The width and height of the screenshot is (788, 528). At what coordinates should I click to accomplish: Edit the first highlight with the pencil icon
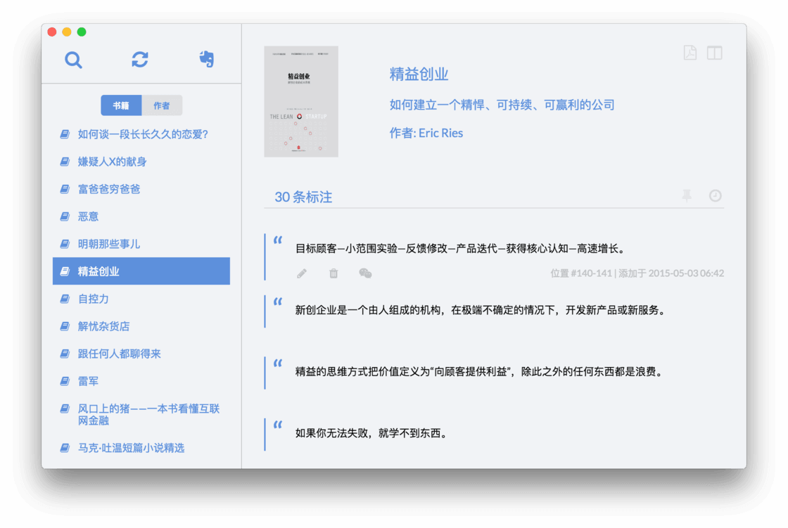coord(302,273)
